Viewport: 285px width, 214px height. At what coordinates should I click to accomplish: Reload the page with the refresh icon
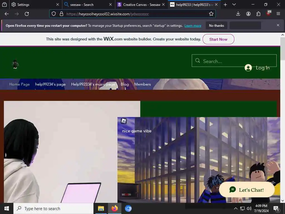[27, 14]
